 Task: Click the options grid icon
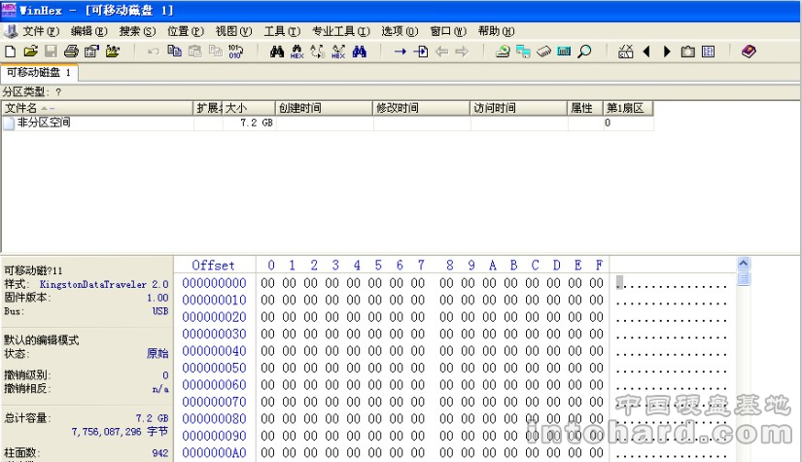click(709, 52)
